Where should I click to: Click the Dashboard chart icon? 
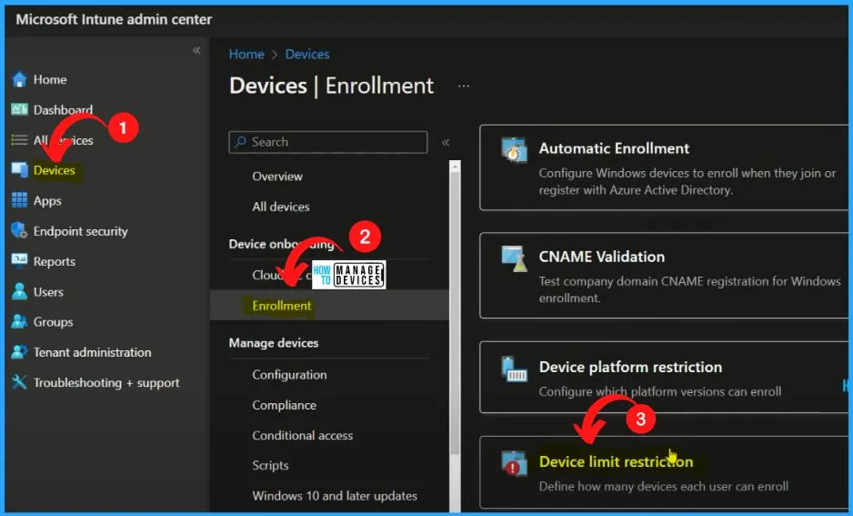coord(20,109)
